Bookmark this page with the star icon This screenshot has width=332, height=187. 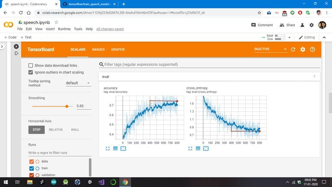[x=259, y=13]
